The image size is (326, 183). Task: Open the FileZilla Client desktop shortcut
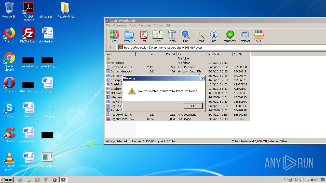tap(28, 35)
